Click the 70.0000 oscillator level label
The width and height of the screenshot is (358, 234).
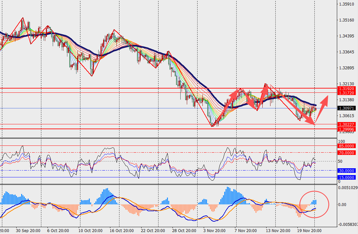pyautogui.click(x=346, y=153)
